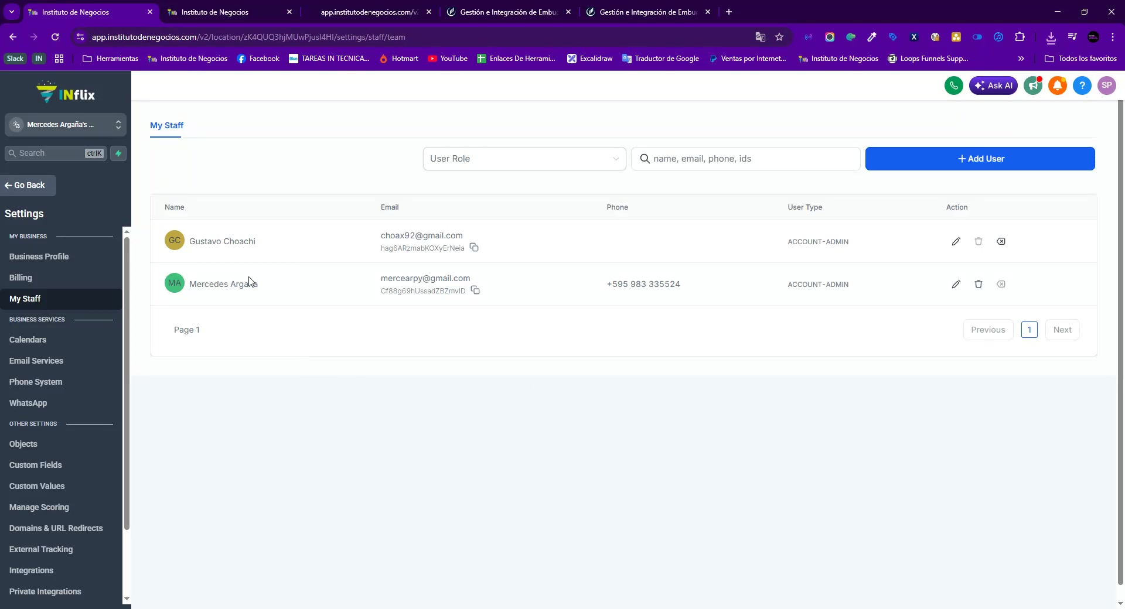Viewport: 1125px width, 609px height.
Task: Open Herramientas bookmarks folder
Action: click(111, 59)
